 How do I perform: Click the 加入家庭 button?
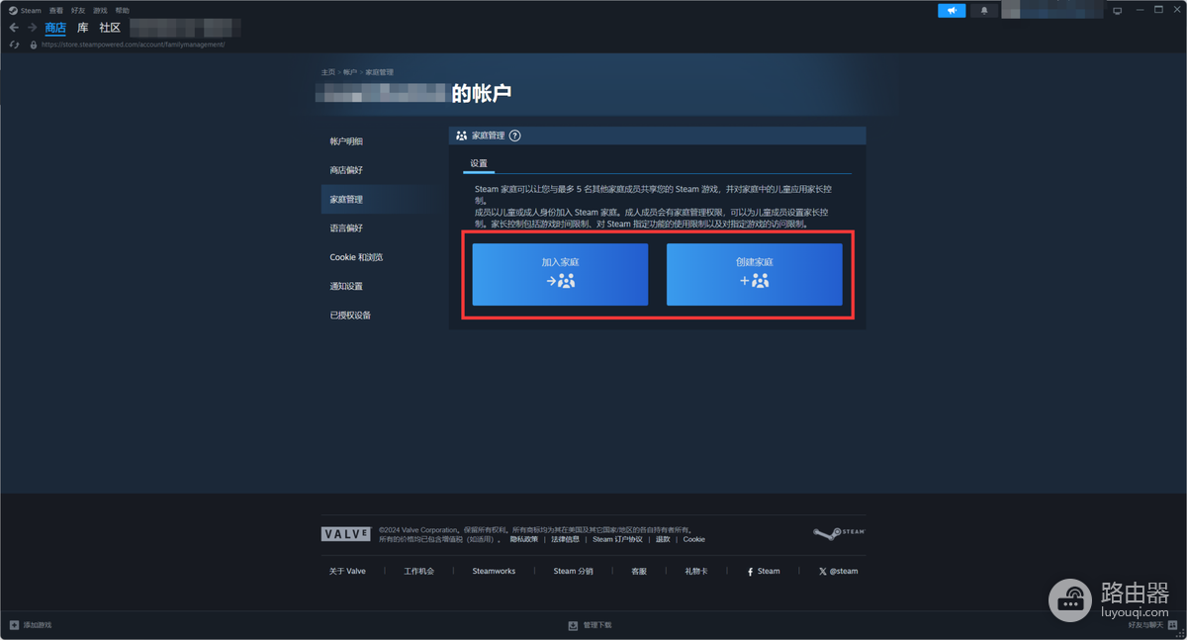tap(560, 274)
